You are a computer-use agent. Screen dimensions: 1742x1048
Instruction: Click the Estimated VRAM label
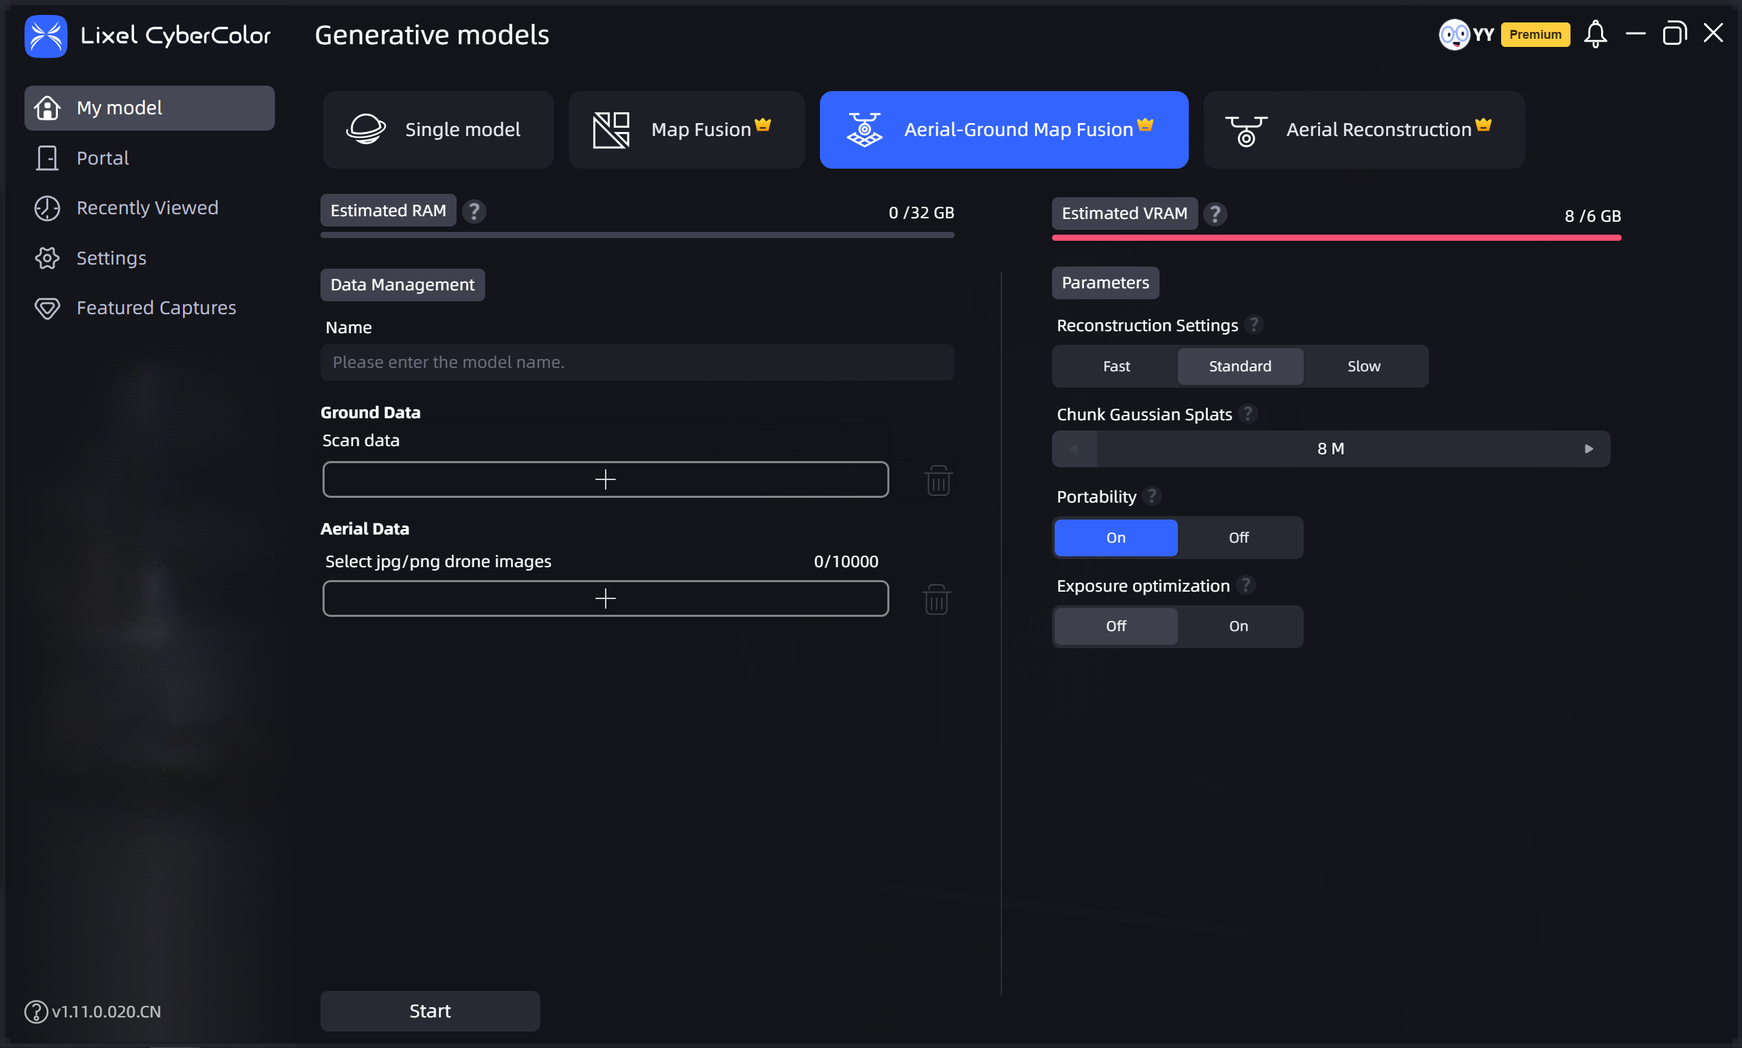[1125, 214]
